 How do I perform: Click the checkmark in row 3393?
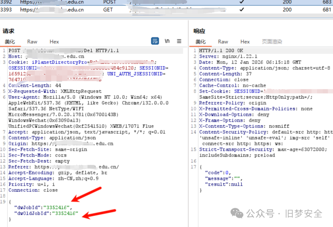coord(242,10)
